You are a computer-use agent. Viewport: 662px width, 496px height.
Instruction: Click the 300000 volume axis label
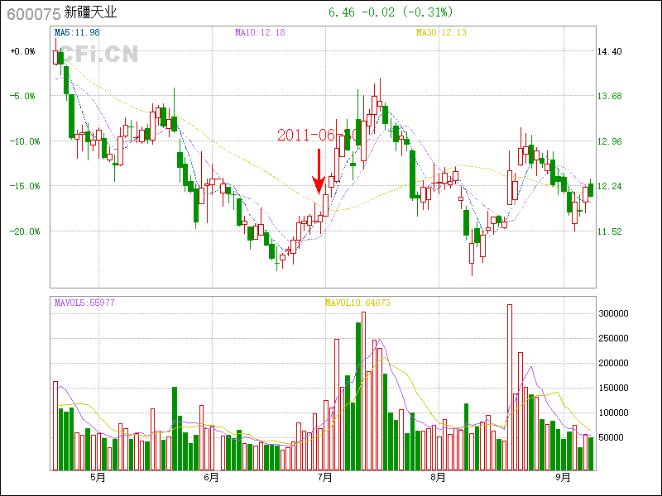[616, 314]
